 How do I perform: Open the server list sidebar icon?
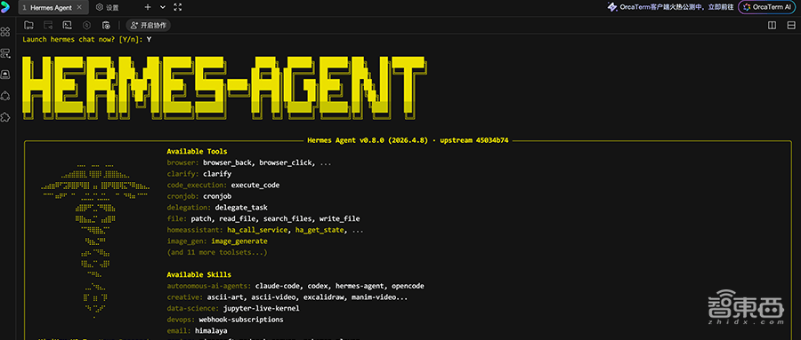coord(5,53)
